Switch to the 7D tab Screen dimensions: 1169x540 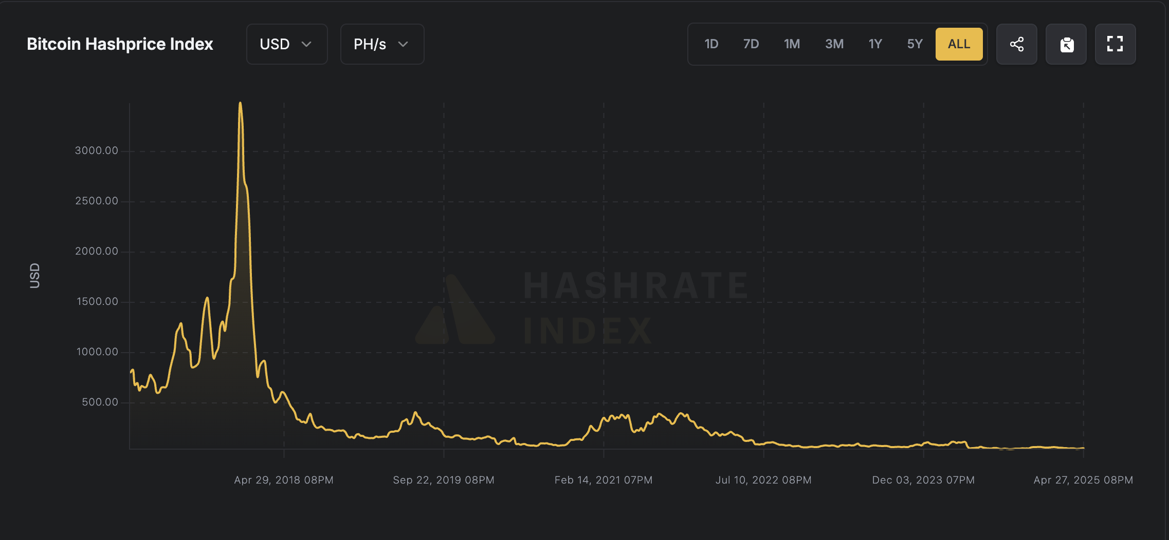pyautogui.click(x=751, y=44)
